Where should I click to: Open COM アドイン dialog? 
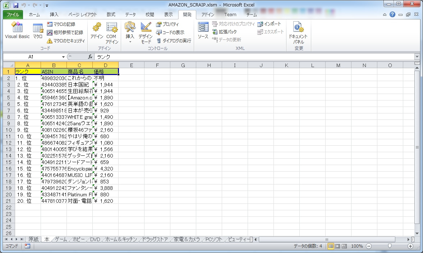[112, 33]
